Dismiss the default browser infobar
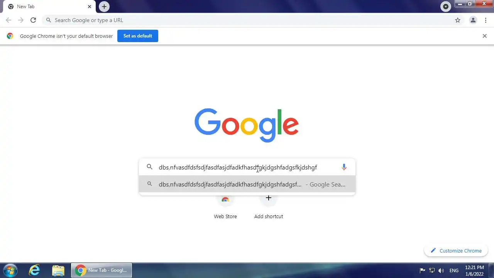Viewport: 494px width, 278px height. point(485,36)
